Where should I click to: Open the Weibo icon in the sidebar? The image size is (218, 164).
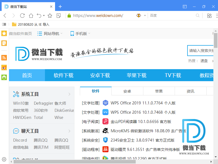tap(4, 68)
